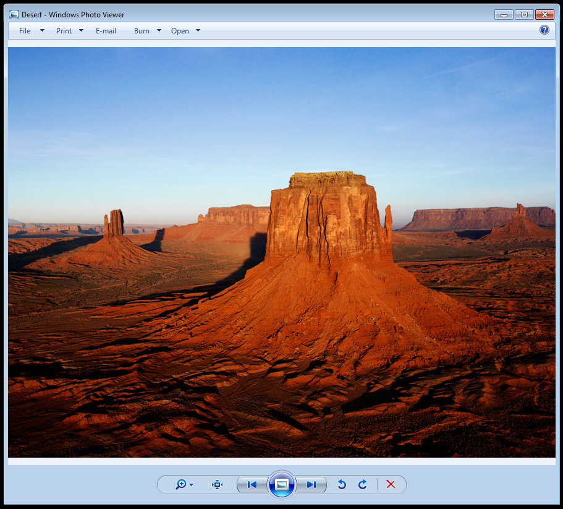The image size is (563, 509).
Task: Open the File menu
Action: coord(25,31)
